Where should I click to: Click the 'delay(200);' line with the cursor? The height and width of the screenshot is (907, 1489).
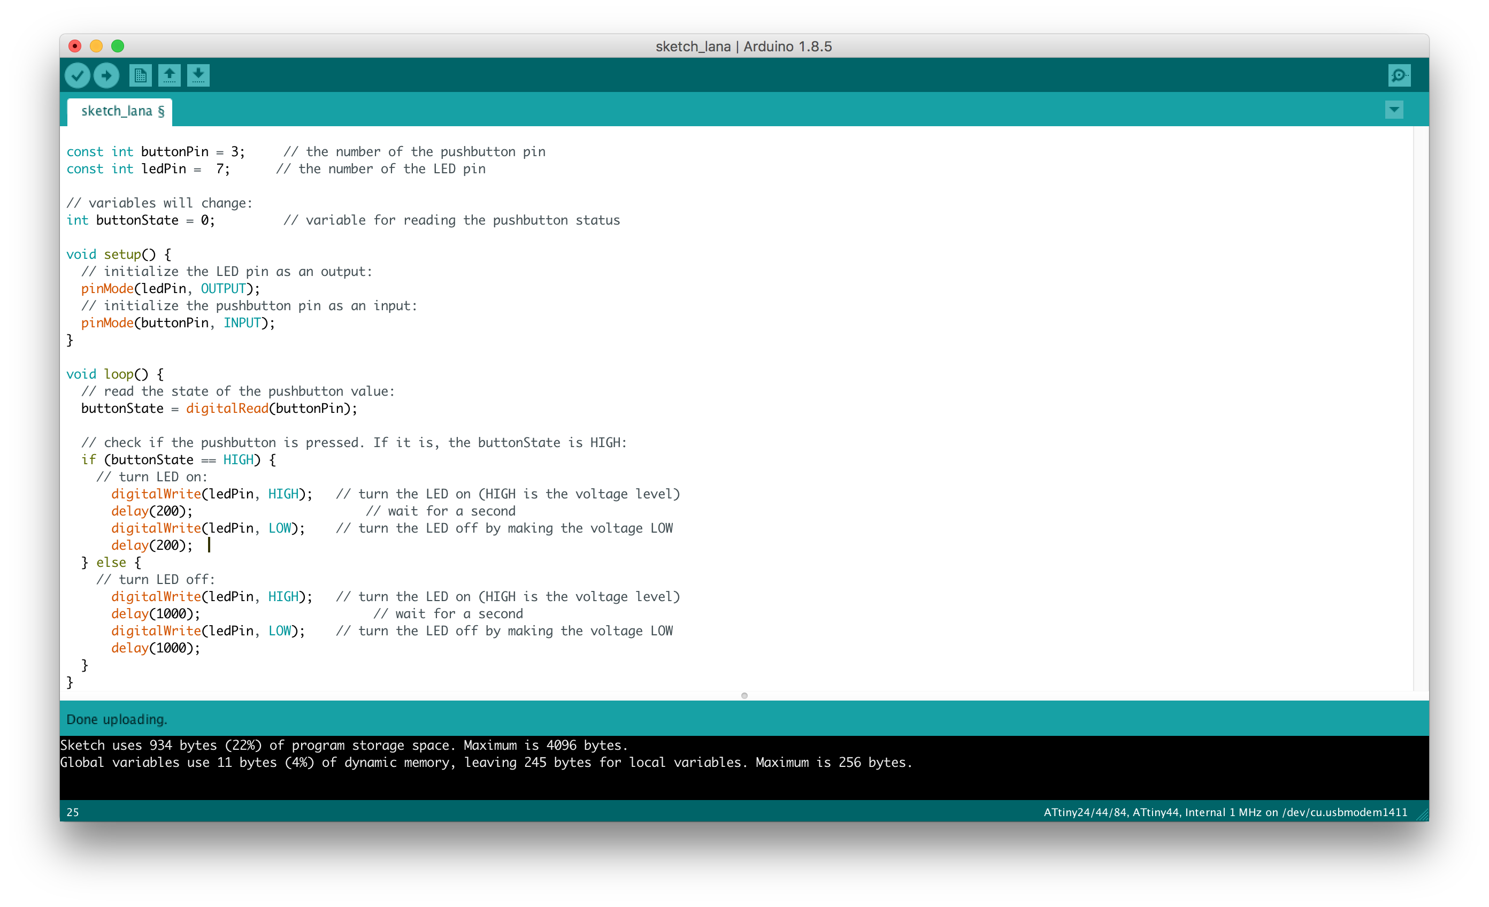coord(152,545)
